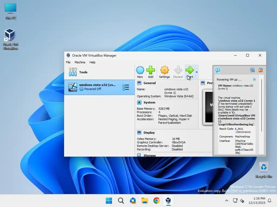Click the 5263 MB base memory value
Image resolution: width=277 pixels, height=207 pixels.
(164, 109)
